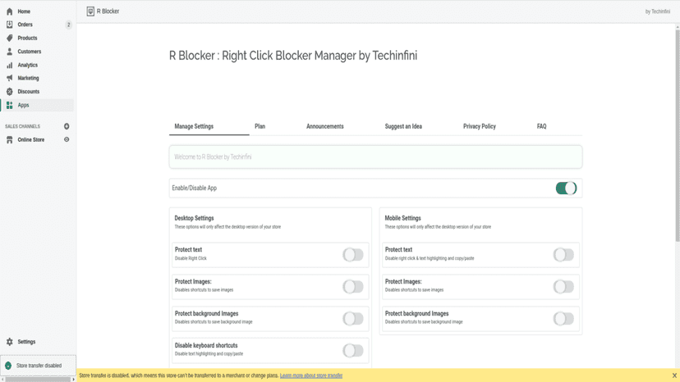Click the Discounts badge icon
Image resolution: width=680 pixels, height=382 pixels.
click(x=10, y=91)
